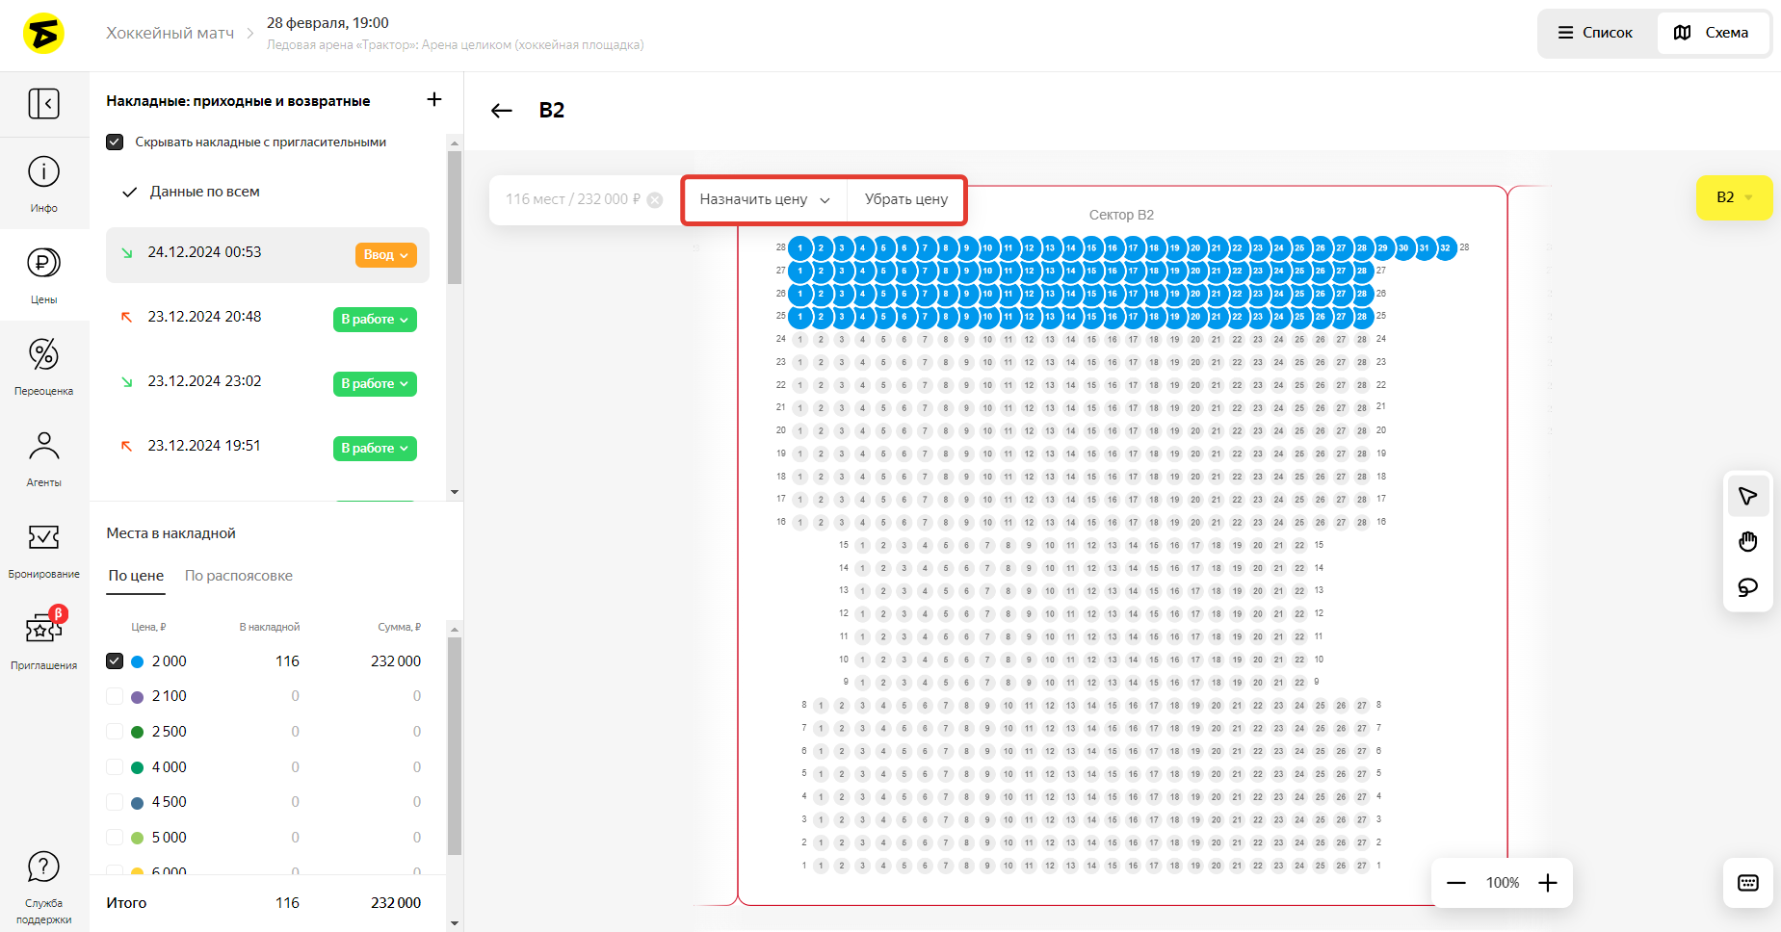Open the Переоценка section
This screenshot has height=932, width=1781.
(43, 366)
